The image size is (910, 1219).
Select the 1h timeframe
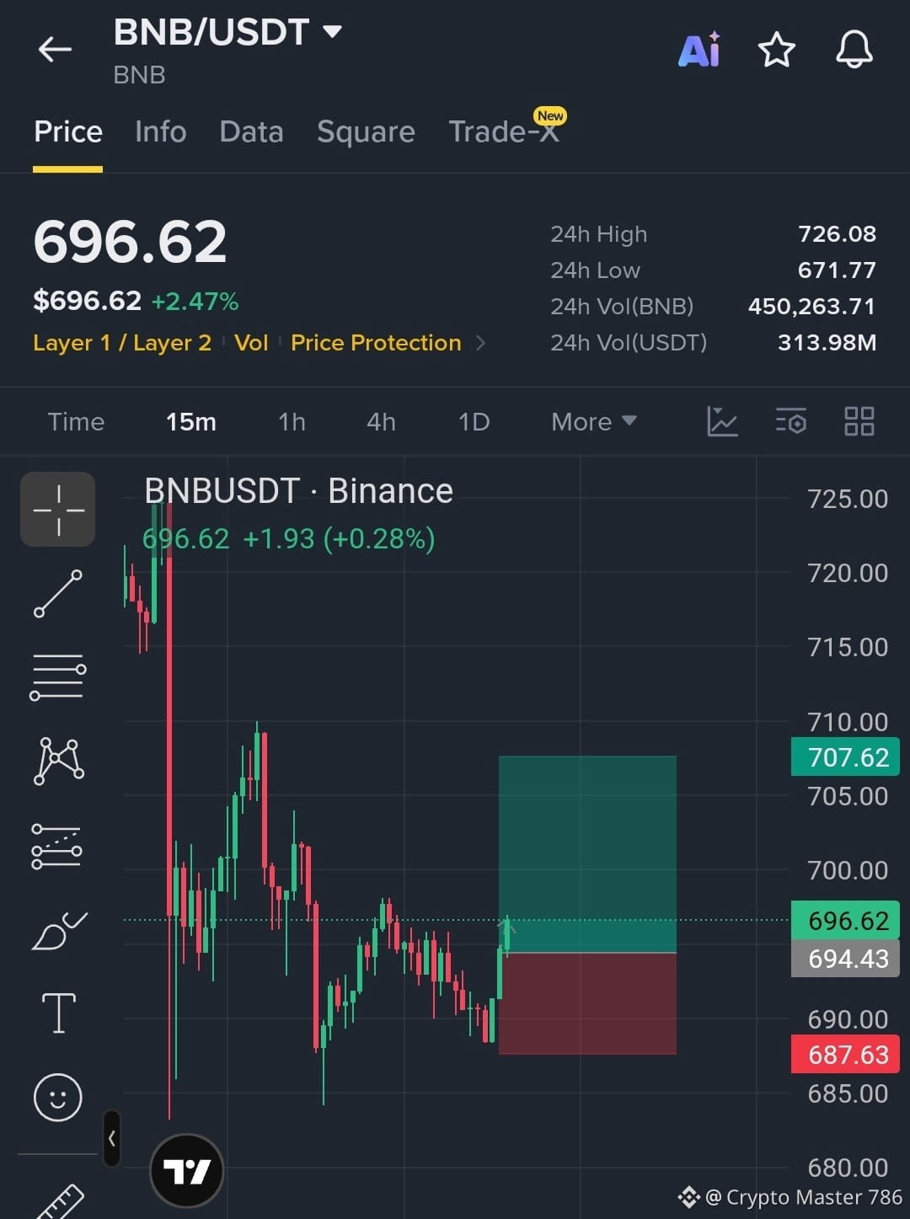coord(292,421)
